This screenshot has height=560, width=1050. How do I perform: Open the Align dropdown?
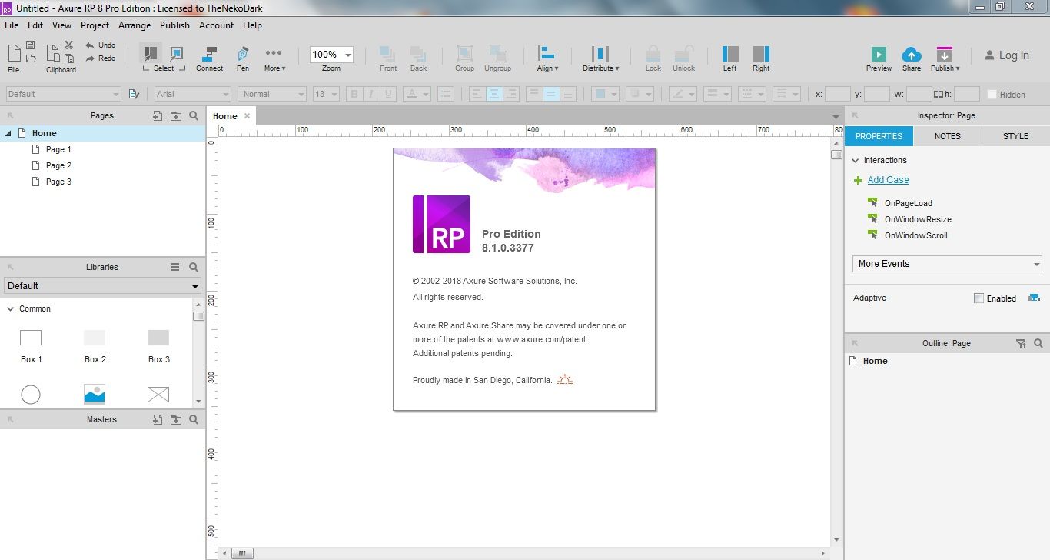click(x=547, y=58)
